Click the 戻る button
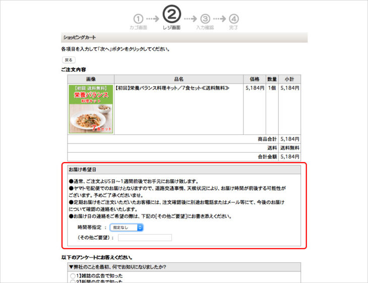The width and height of the screenshot is (368, 283). pyautogui.click(x=69, y=60)
